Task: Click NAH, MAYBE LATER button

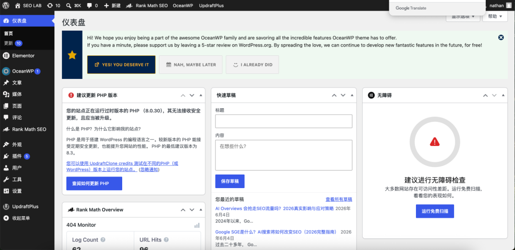Action: pos(191,65)
